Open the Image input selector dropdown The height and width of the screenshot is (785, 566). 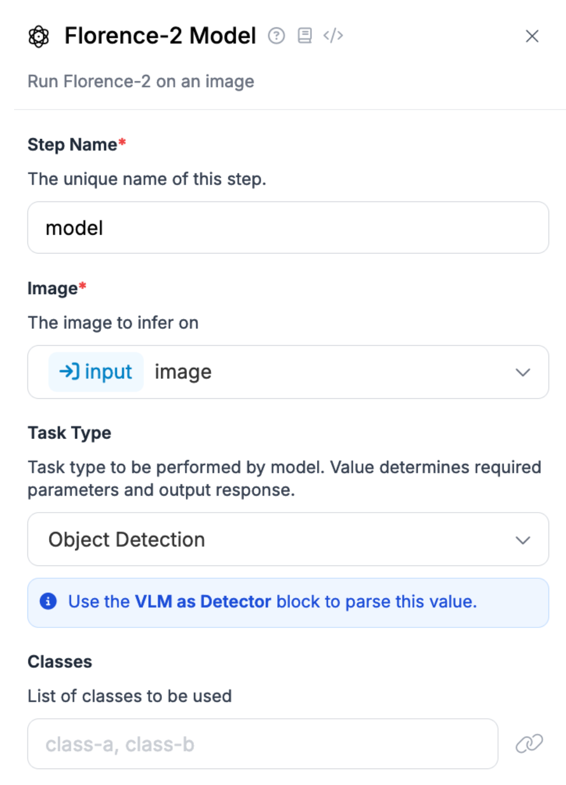(328, 372)
